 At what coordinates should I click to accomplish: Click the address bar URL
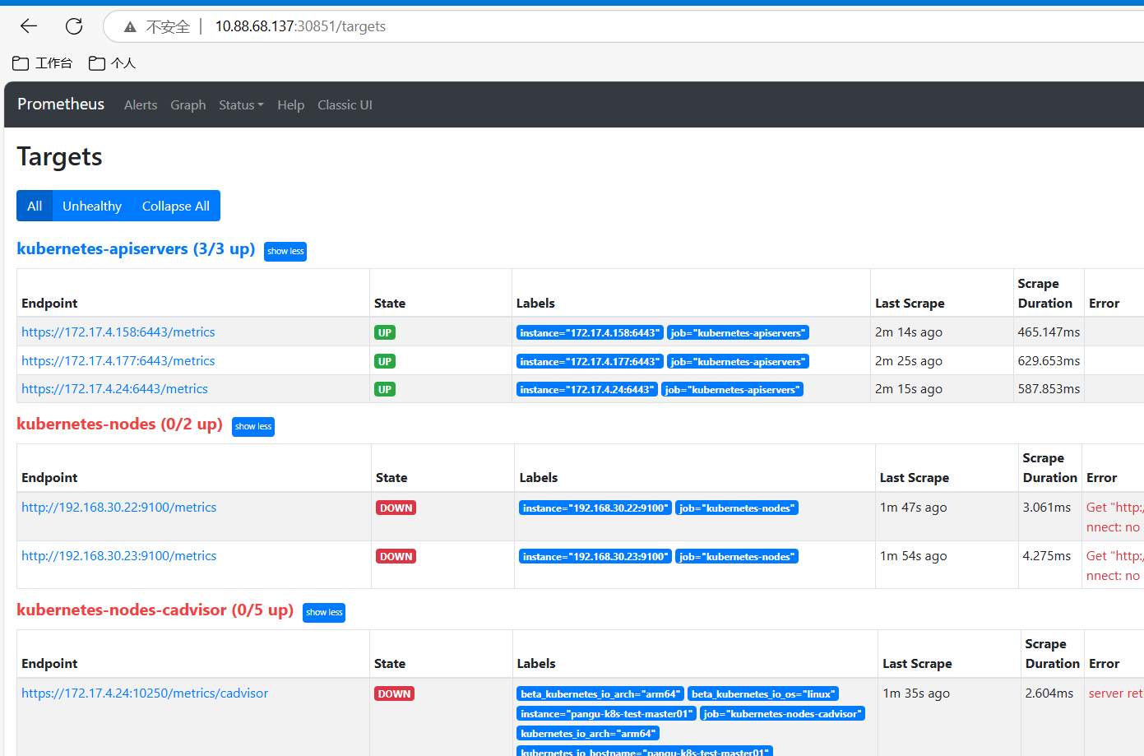(300, 26)
